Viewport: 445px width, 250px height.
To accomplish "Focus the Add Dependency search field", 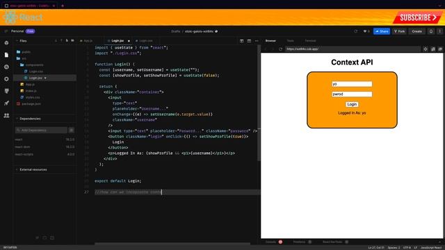I will coord(41,130).
